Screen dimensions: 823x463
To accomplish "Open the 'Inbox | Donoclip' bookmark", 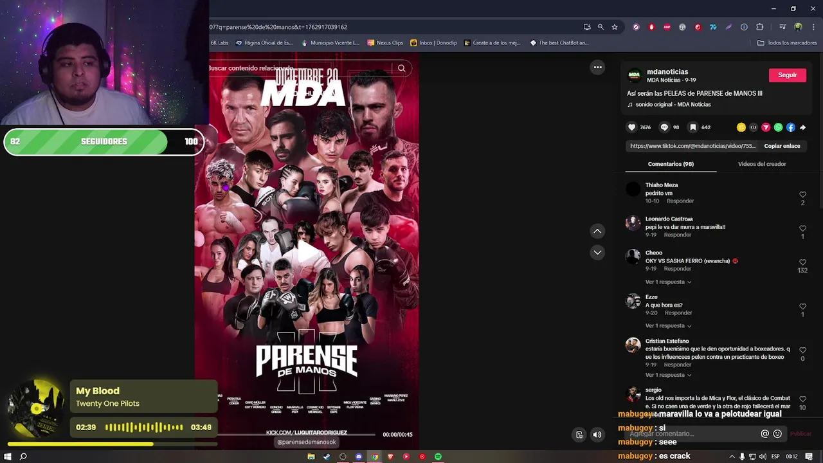I will [433, 43].
